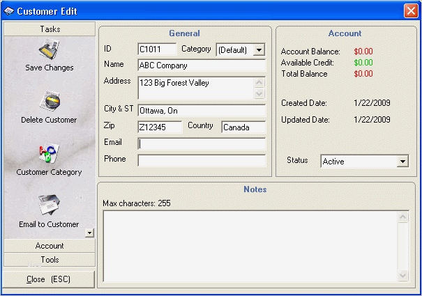Click the empty Phone field
Viewport: 422px width, 296px height.
(202, 160)
